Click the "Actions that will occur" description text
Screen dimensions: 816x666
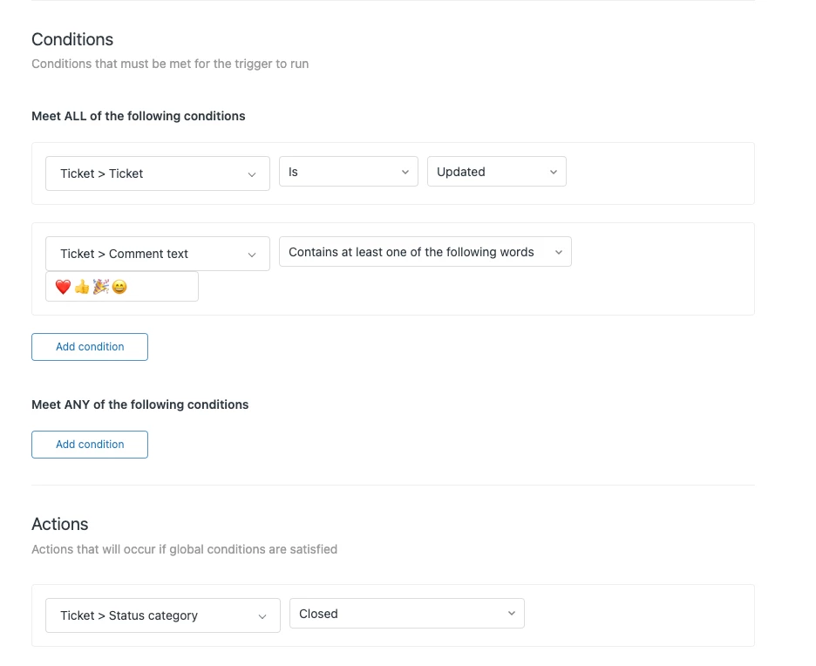tap(184, 549)
